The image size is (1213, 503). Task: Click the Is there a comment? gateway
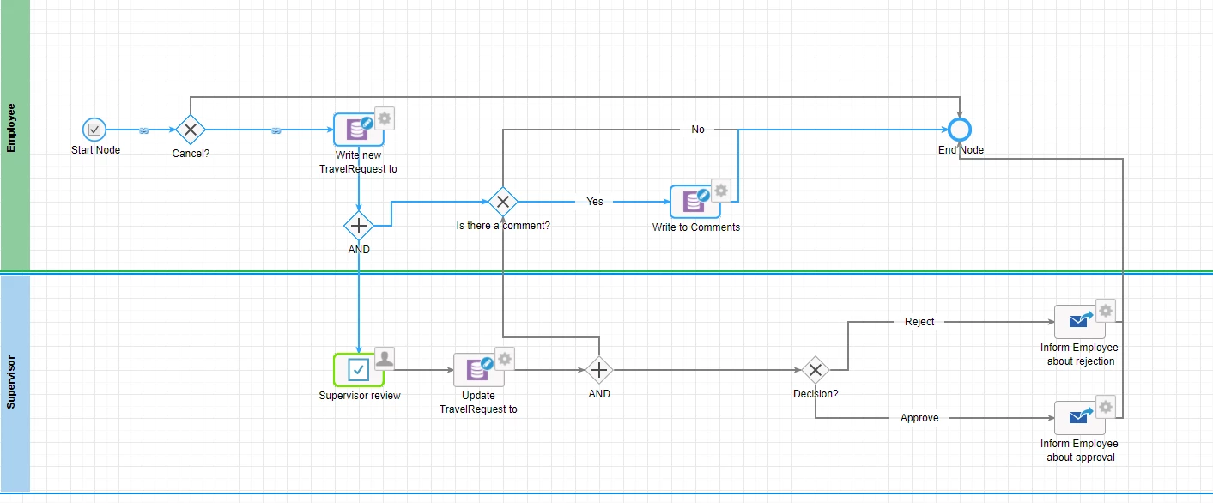pos(503,202)
